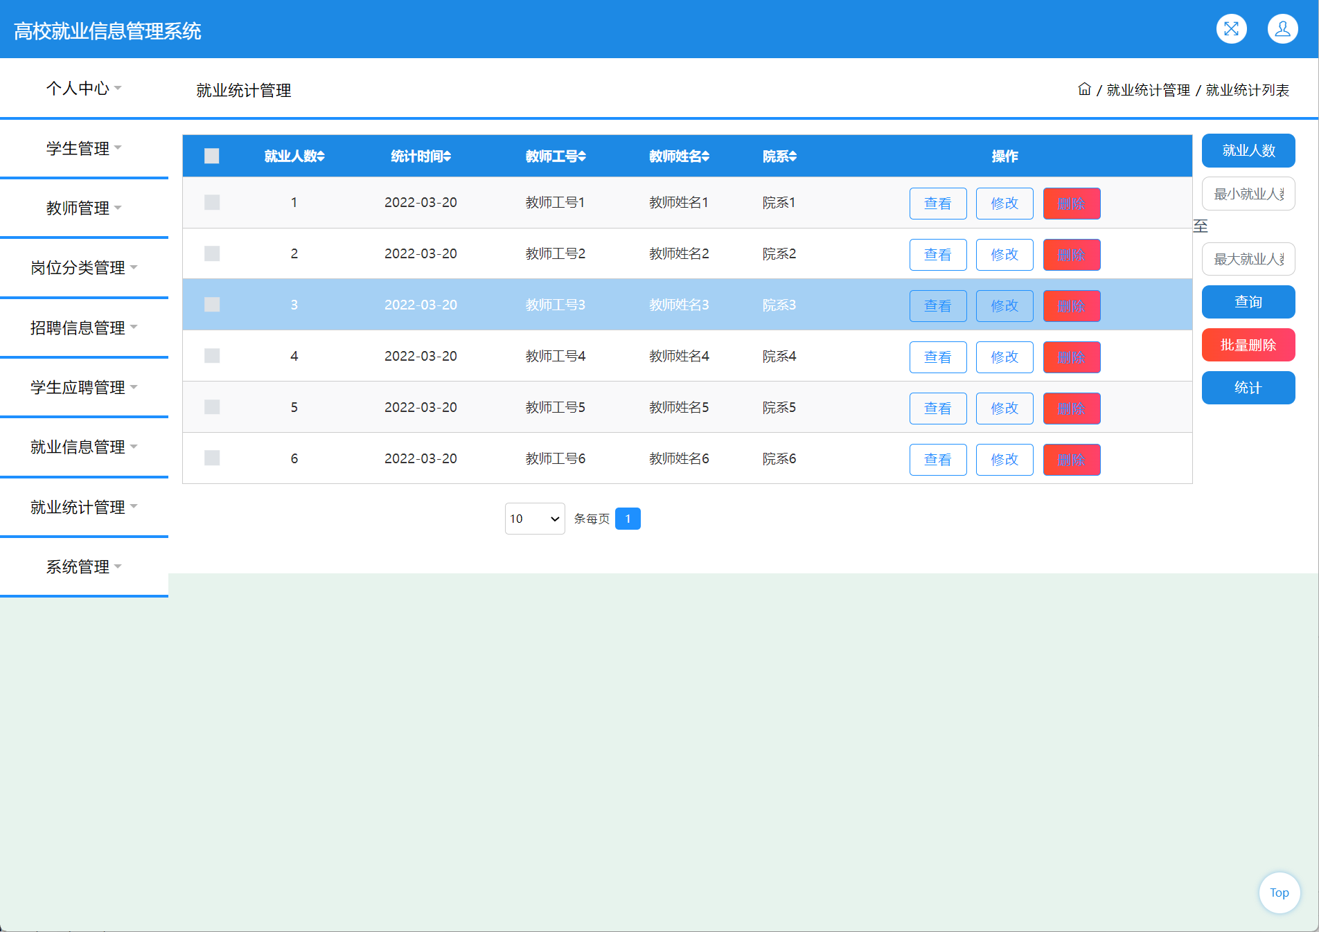Click 修改 for row 教师姓名1
1319x932 pixels.
(x=1004, y=204)
